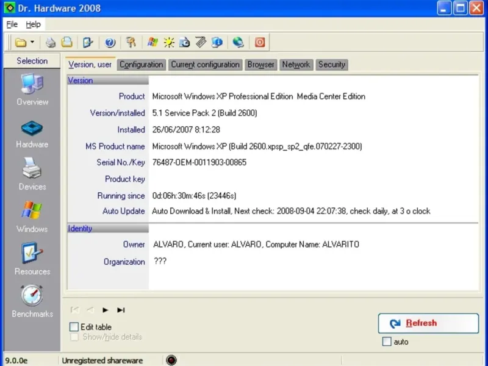This screenshot has height=366, width=488.
Task: Click the Running since value 0d:06h:30m:46s
Action: [x=194, y=196]
